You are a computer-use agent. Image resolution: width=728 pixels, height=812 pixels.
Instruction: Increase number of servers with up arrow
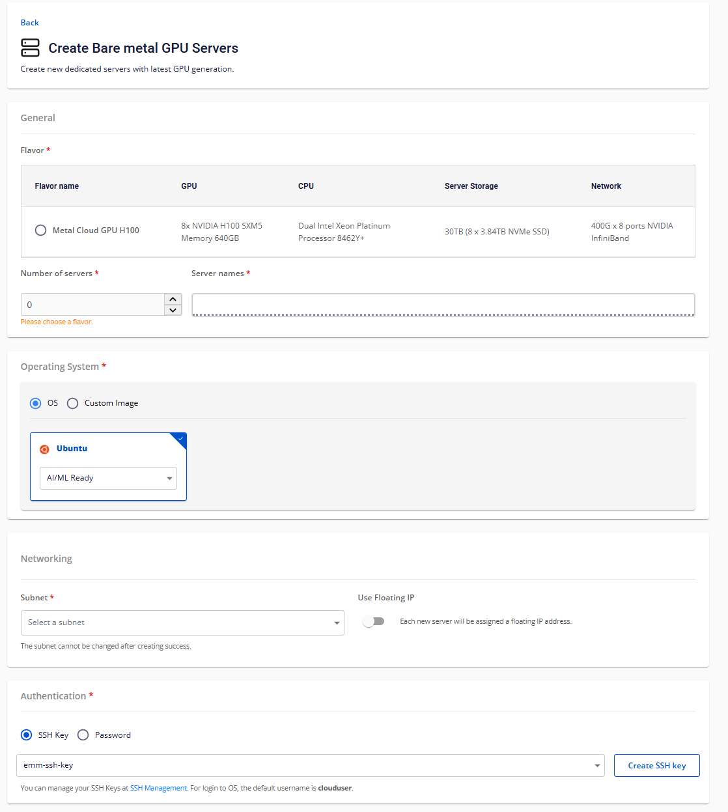click(173, 299)
